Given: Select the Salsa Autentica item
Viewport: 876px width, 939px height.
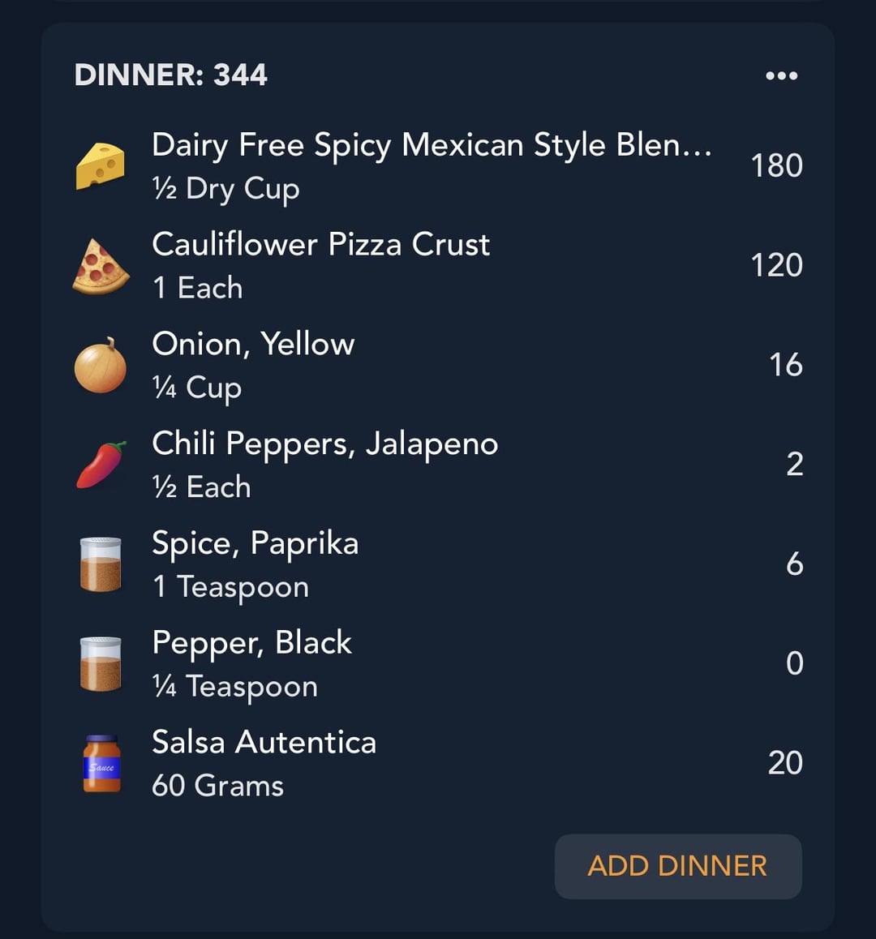Looking at the screenshot, I should tap(437, 764).
